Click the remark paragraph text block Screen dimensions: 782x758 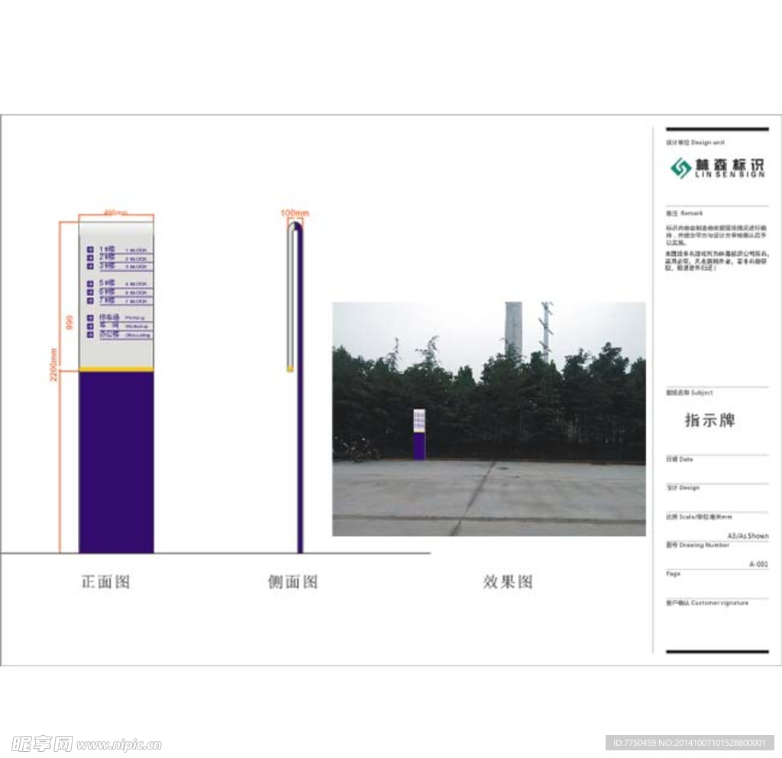(716, 247)
